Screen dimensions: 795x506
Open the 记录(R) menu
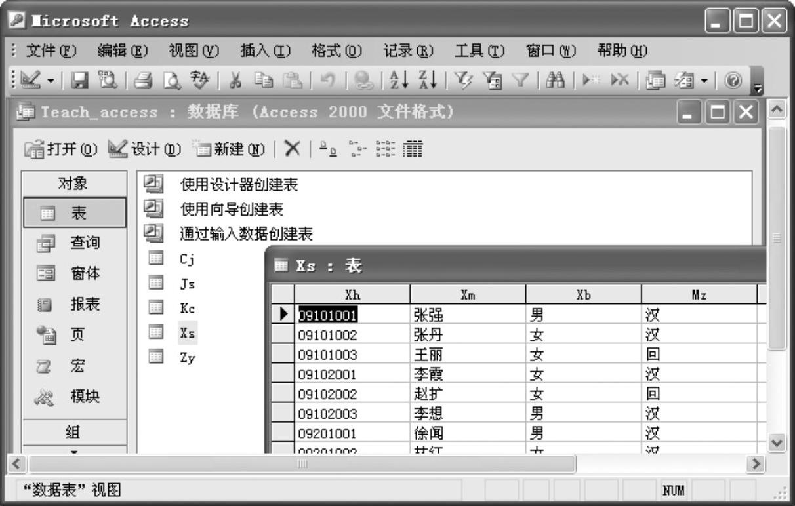(409, 50)
